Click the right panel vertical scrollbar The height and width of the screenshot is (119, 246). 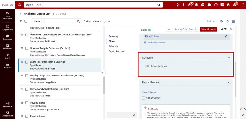click(236, 80)
